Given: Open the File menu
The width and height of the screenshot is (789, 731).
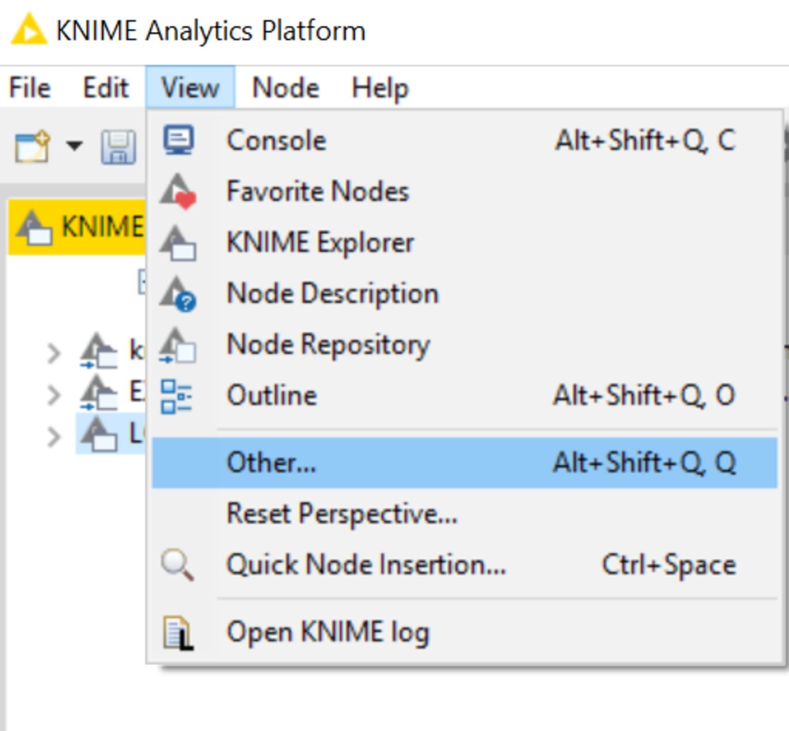Looking at the screenshot, I should tap(30, 87).
